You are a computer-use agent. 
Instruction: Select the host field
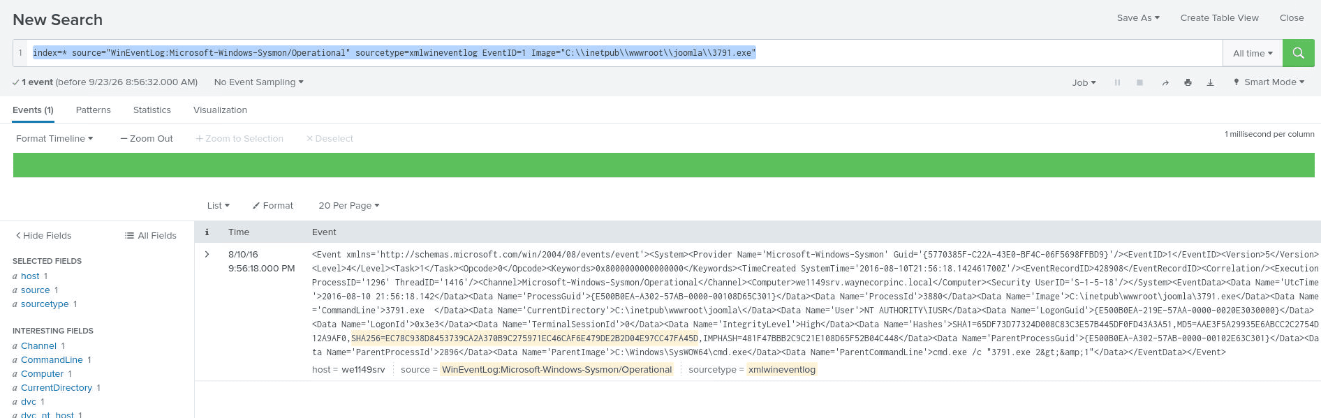(30, 276)
